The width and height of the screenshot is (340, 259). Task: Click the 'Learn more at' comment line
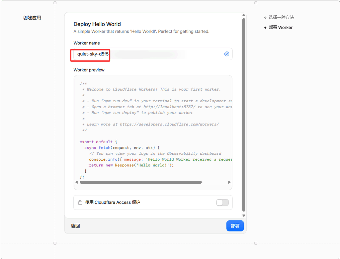tap(151, 124)
